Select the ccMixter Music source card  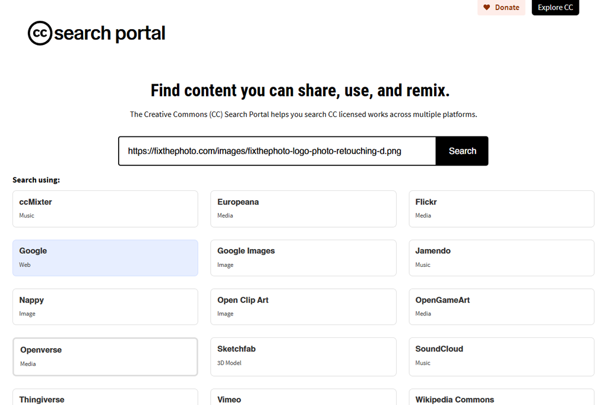click(105, 209)
